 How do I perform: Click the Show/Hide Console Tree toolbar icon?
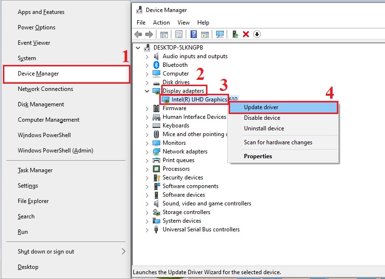coord(164,34)
